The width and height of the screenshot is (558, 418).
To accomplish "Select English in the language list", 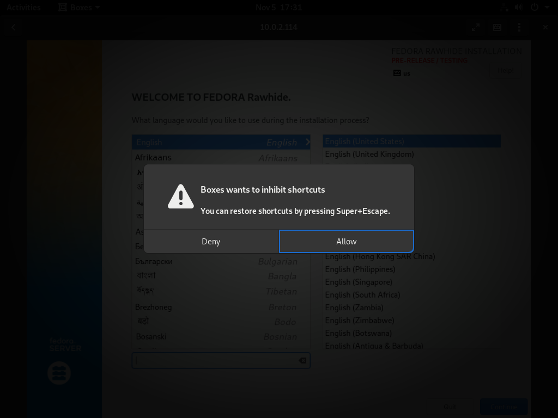I will pos(221,142).
